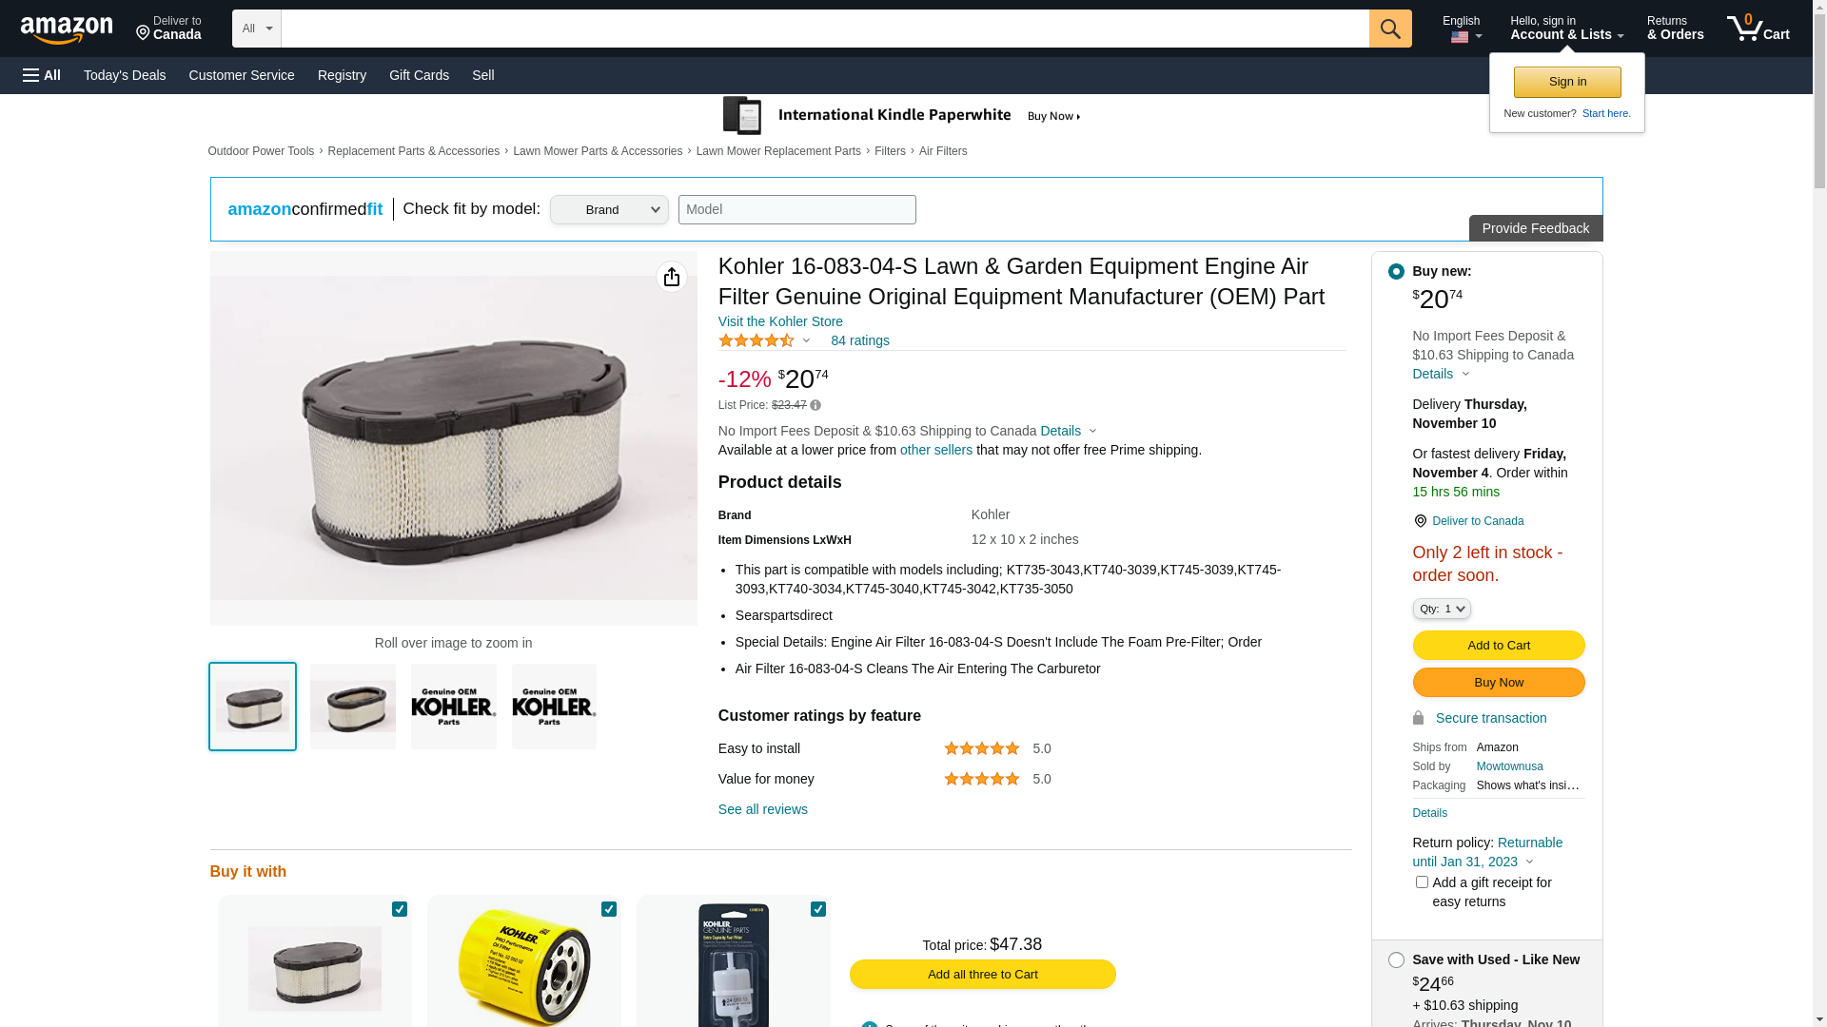The image size is (1827, 1027).
Task: Open the Qty quantity dropdown
Action: point(1442,609)
